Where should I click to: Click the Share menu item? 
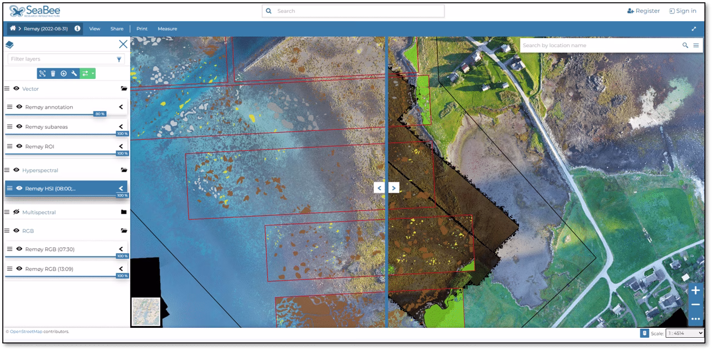pyautogui.click(x=117, y=28)
